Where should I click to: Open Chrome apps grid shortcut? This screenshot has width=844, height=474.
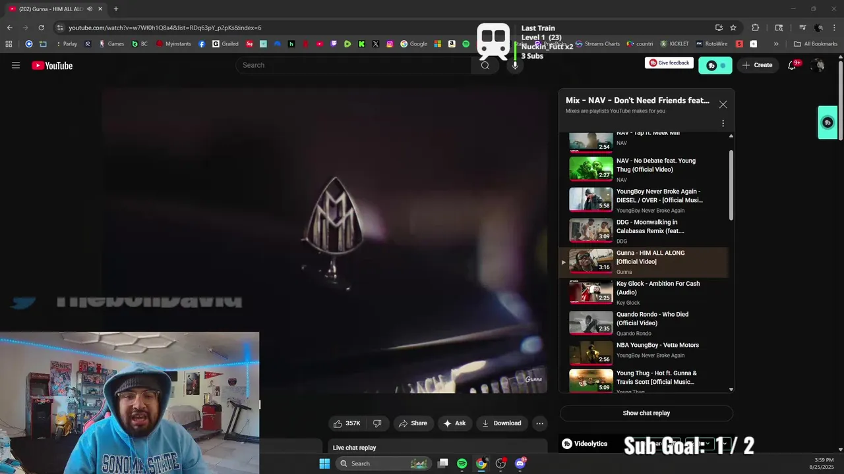point(9,44)
